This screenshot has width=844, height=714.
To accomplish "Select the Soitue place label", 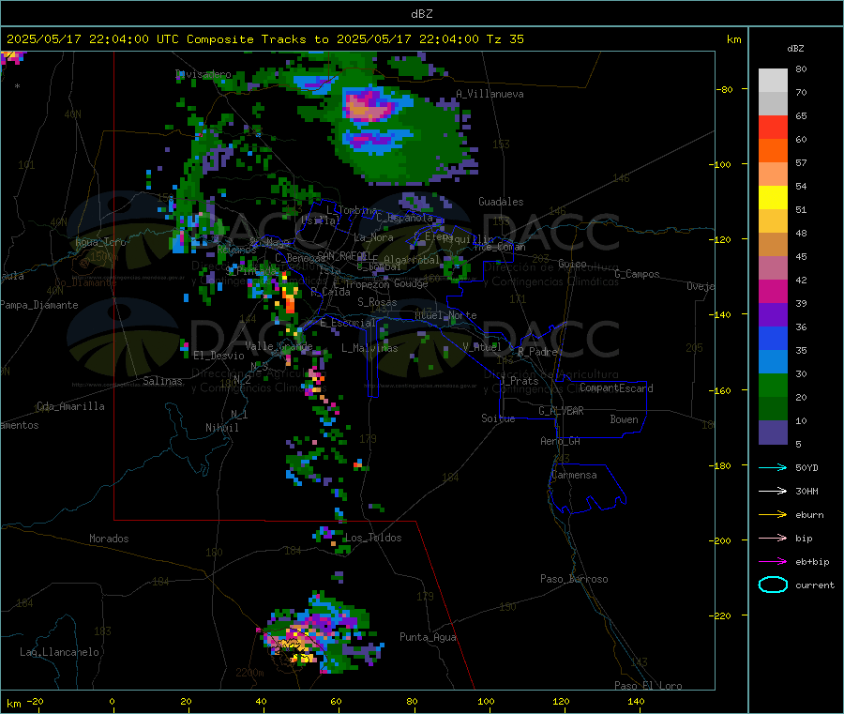I will click(x=498, y=418).
